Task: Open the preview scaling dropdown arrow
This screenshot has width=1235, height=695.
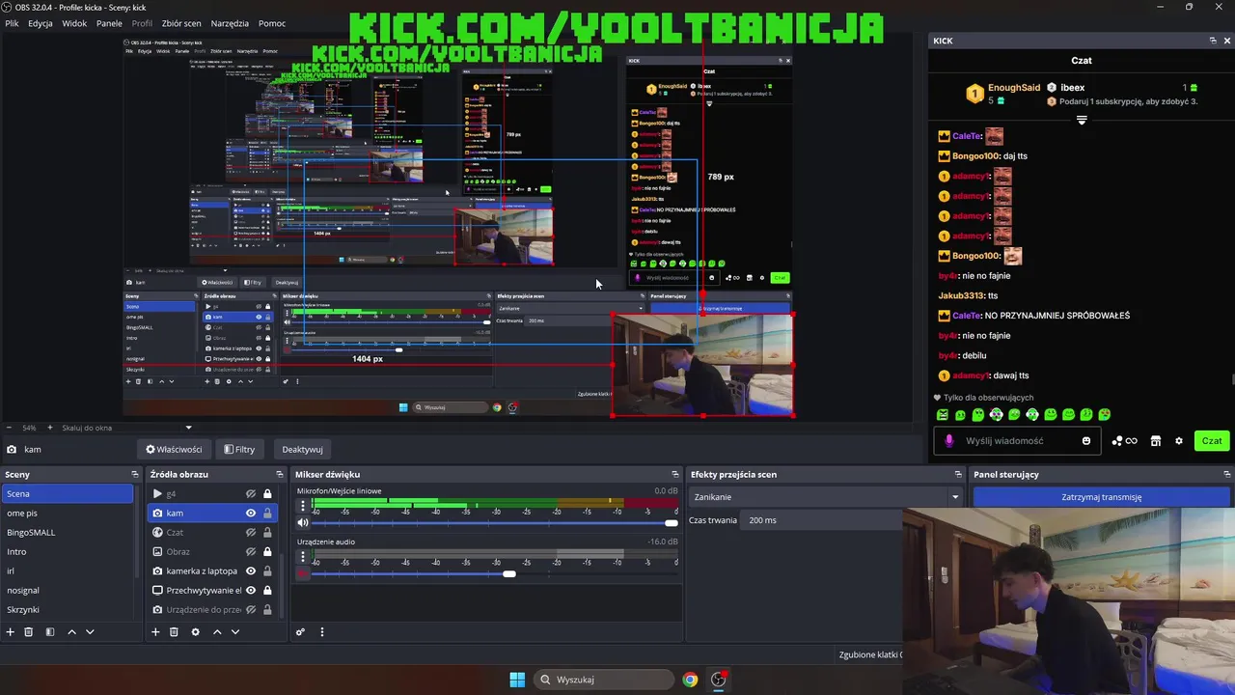Action: (188, 428)
